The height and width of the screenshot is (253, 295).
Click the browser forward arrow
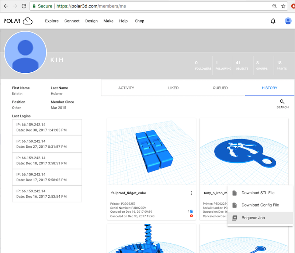pyautogui.click(x=15, y=6)
